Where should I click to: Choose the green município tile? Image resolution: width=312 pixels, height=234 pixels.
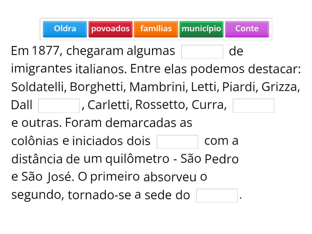[201, 29]
